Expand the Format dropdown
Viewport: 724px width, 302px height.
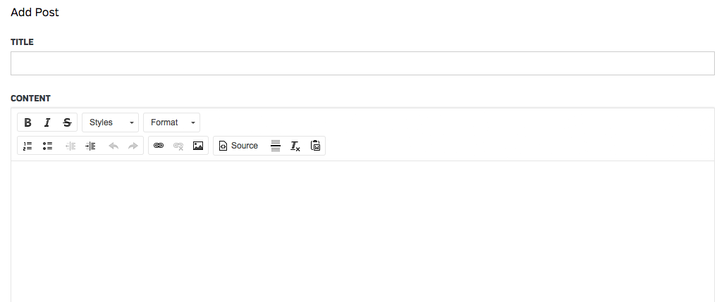point(171,122)
